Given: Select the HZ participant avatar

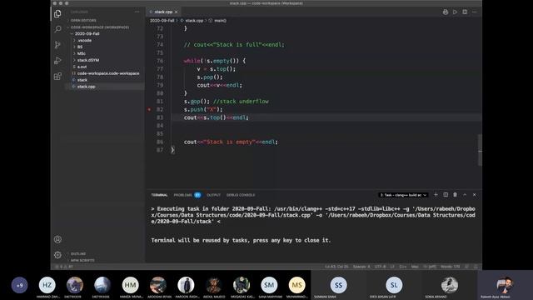Looking at the screenshot, I should coord(47,285).
